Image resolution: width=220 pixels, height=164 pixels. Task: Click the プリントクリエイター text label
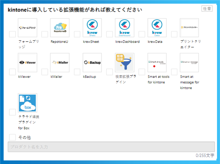[x=190, y=44]
